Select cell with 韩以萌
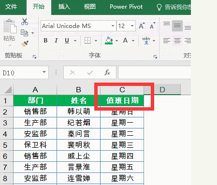This screenshot has height=185, width=217. (x=78, y=112)
